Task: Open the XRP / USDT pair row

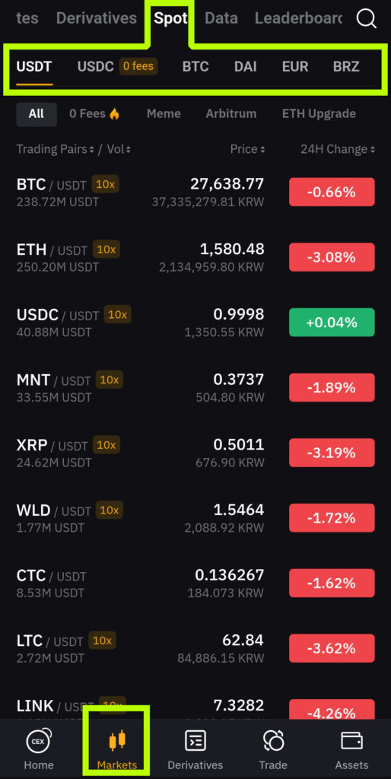Action: (x=195, y=453)
